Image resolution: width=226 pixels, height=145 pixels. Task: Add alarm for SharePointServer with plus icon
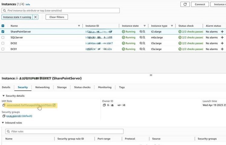pos(222,32)
